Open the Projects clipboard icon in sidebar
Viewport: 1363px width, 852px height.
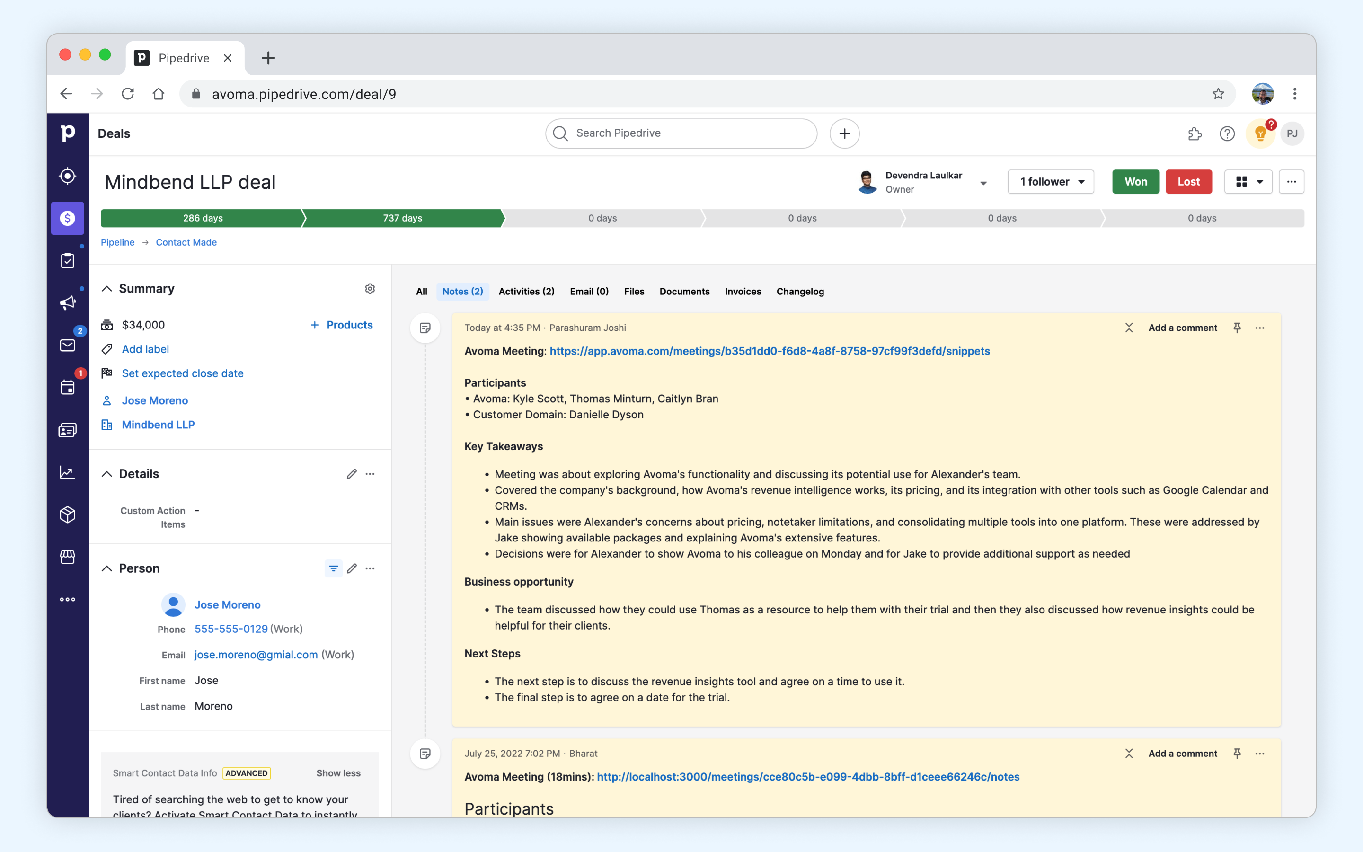click(68, 260)
